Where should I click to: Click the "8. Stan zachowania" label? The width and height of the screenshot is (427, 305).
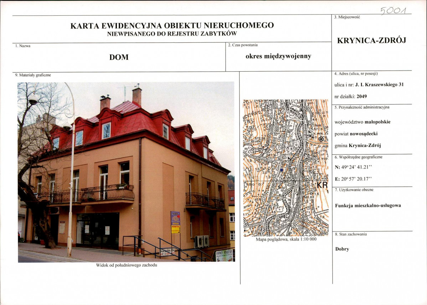pos(350,234)
